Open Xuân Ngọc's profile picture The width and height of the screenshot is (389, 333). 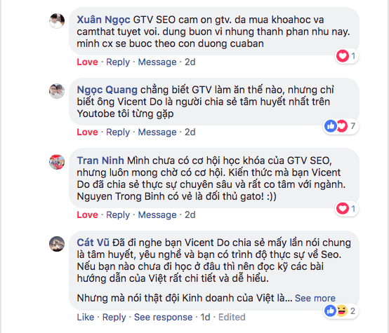click(x=57, y=21)
